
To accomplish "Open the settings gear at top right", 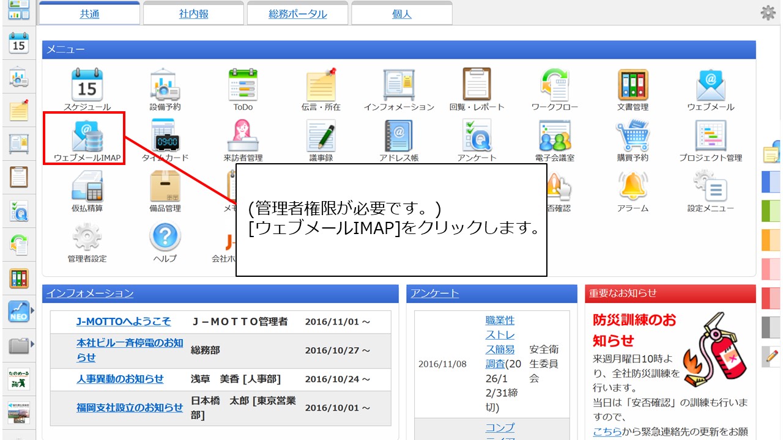I will (x=768, y=13).
